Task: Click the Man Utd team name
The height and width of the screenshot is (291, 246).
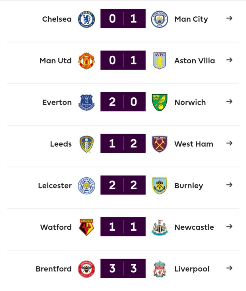Action: [55, 61]
